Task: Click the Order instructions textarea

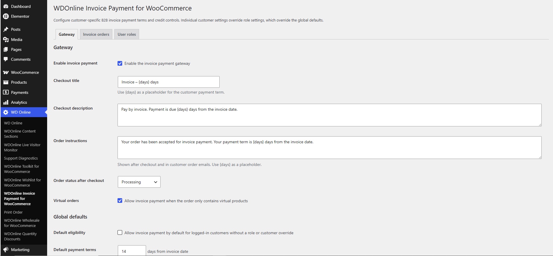Action: click(x=329, y=148)
